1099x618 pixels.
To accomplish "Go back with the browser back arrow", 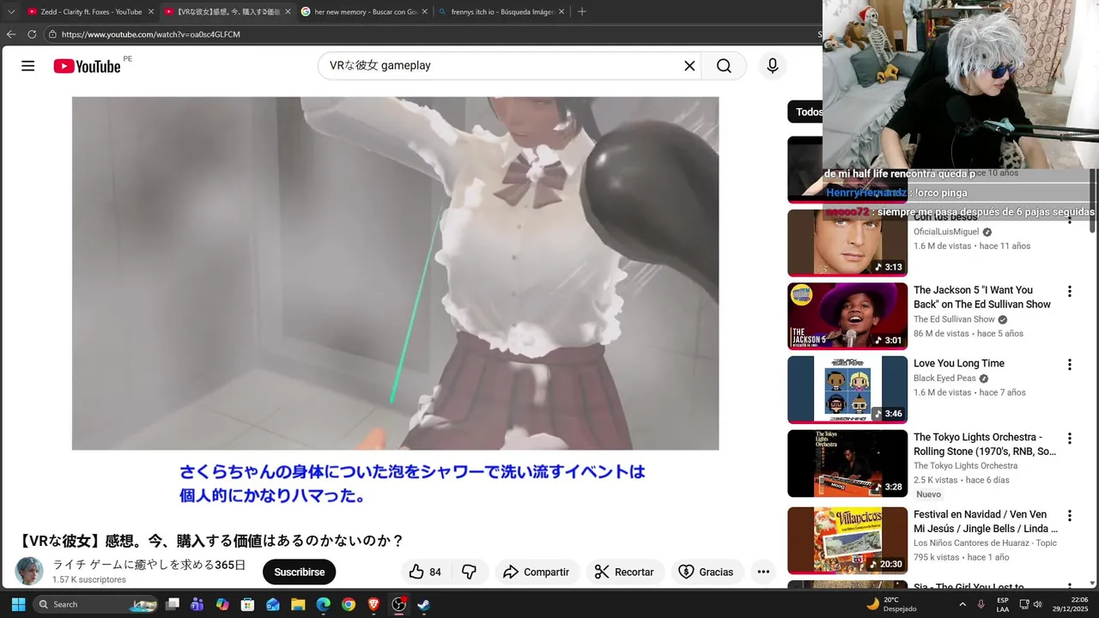I will 11,34.
